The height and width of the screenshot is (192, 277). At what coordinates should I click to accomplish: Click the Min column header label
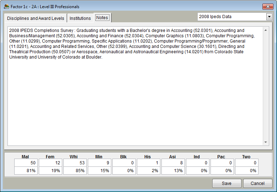pyautogui.click(x=99, y=157)
